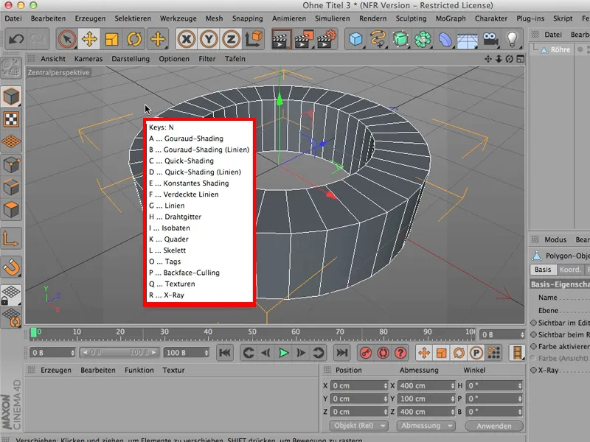590x442 pixels.
Task: Open the Objekt (Rel) dropdown
Action: coord(358,426)
